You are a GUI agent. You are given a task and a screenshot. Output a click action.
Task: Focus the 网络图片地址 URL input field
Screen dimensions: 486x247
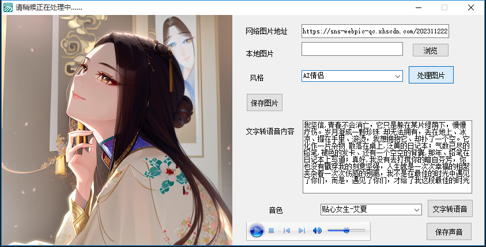(375, 32)
